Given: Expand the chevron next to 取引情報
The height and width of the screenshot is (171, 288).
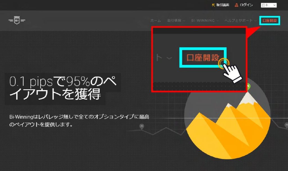Looking at the screenshot, I should 184,21.
